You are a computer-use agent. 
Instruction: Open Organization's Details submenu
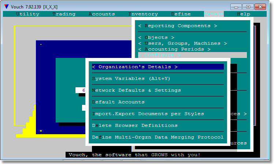158,67
